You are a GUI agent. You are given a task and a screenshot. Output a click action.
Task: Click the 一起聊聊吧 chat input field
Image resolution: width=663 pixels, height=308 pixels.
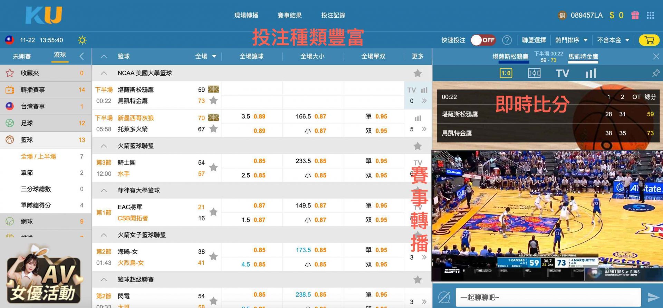coord(548,297)
